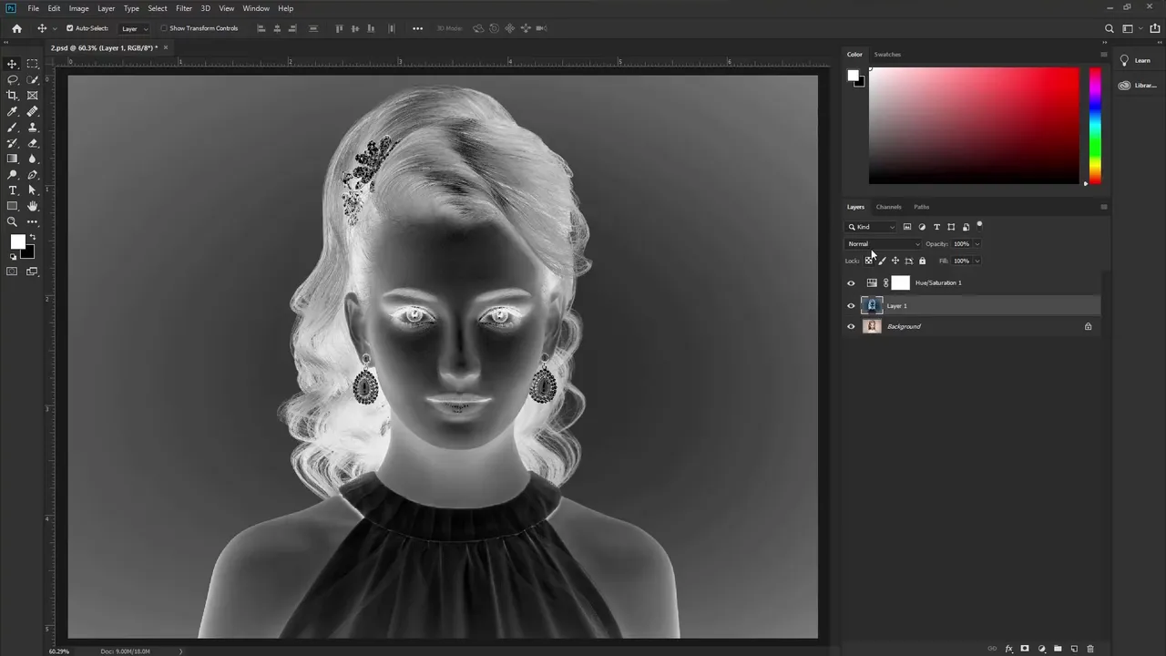Open the Window menu
Viewport: 1166px width, 656px height.
pyautogui.click(x=256, y=8)
